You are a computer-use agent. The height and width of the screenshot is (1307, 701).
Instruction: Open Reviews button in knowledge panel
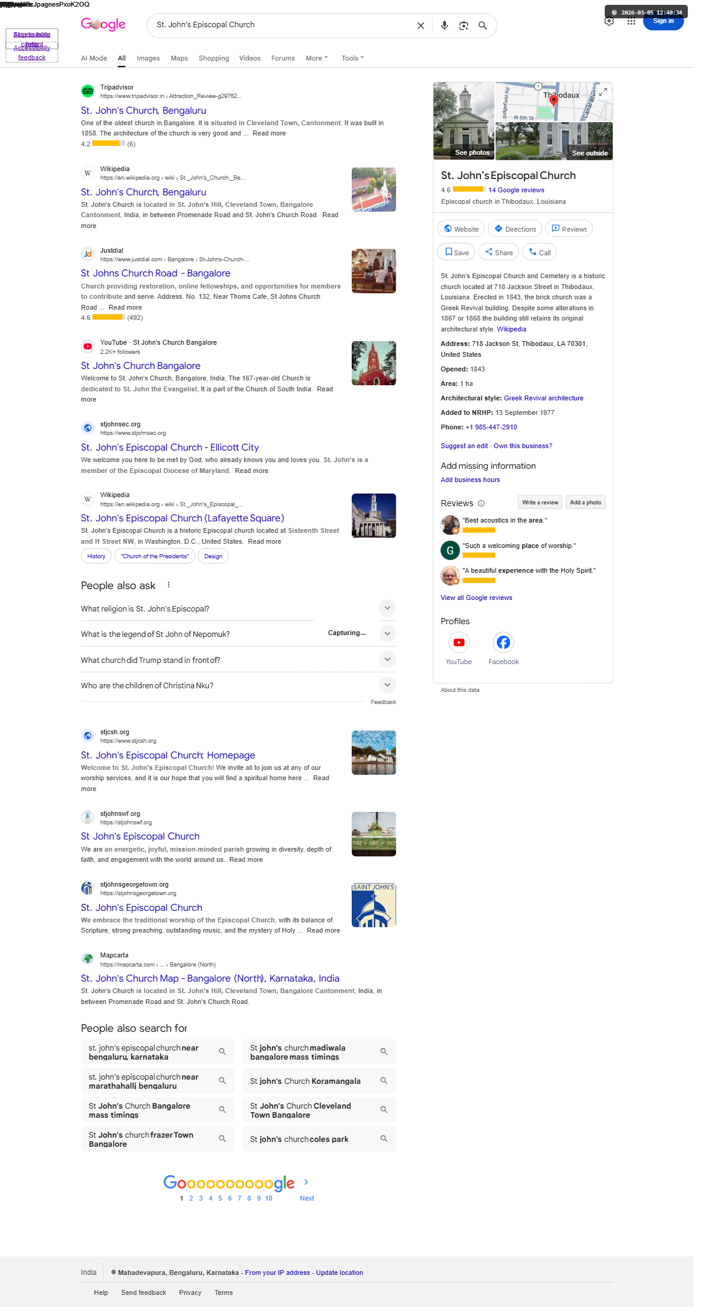[x=569, y=229]
